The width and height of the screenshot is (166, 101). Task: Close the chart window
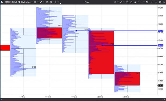pos(164,2)
